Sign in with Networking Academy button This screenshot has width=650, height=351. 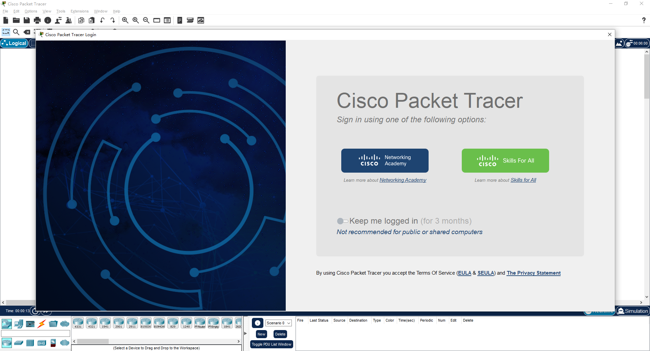tap(385, 160)
